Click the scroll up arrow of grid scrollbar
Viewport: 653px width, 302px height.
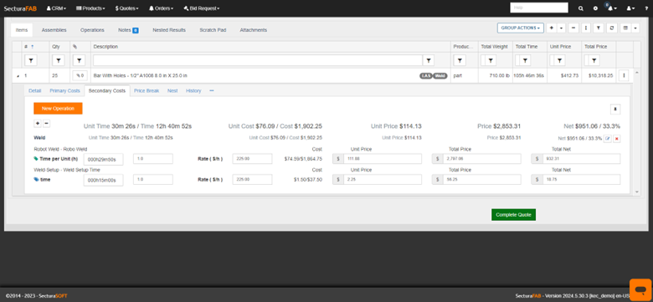click(x=636, y=73)
